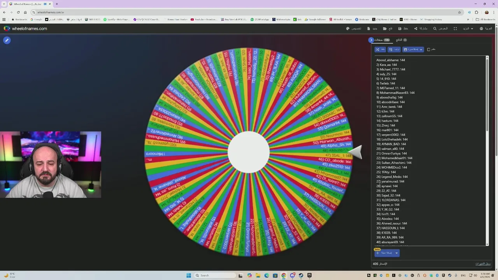Switch the ENG input language
This screenshot has height=280, width=498.
pyautogui.click(x=463, y=275)
